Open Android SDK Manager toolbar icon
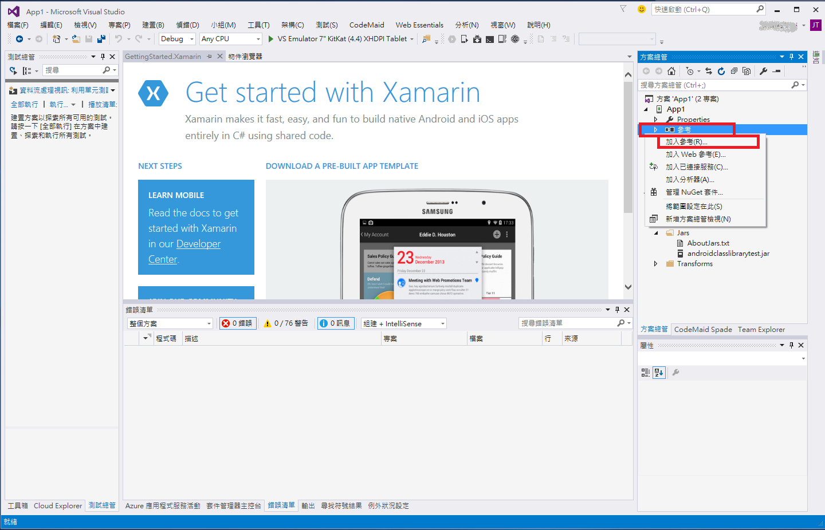The image size is (825, 530). 477,39
